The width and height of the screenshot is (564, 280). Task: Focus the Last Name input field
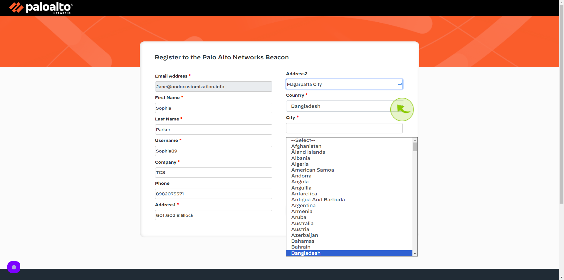tap(214, 130)
